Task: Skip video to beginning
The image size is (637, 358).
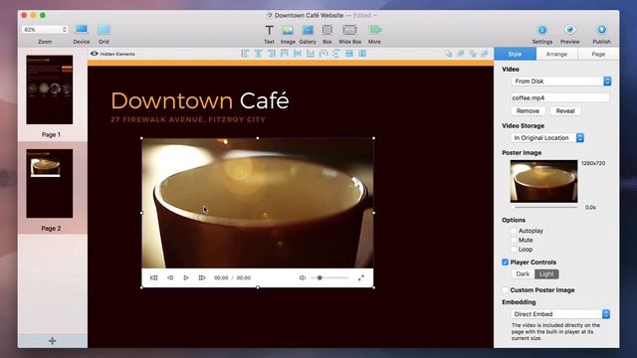Action: point(153,278)
